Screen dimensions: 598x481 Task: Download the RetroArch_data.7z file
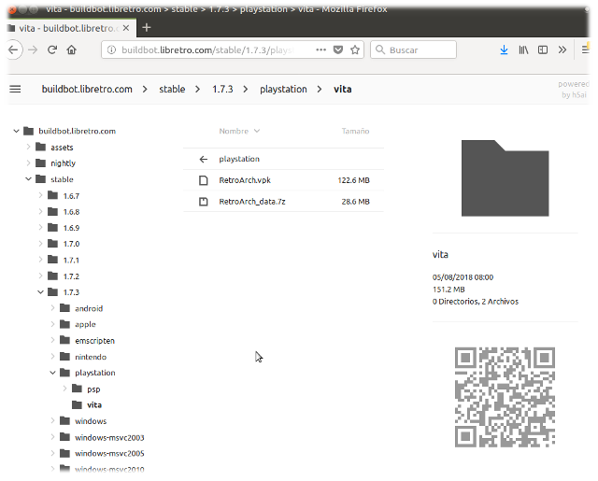[283, 202]
